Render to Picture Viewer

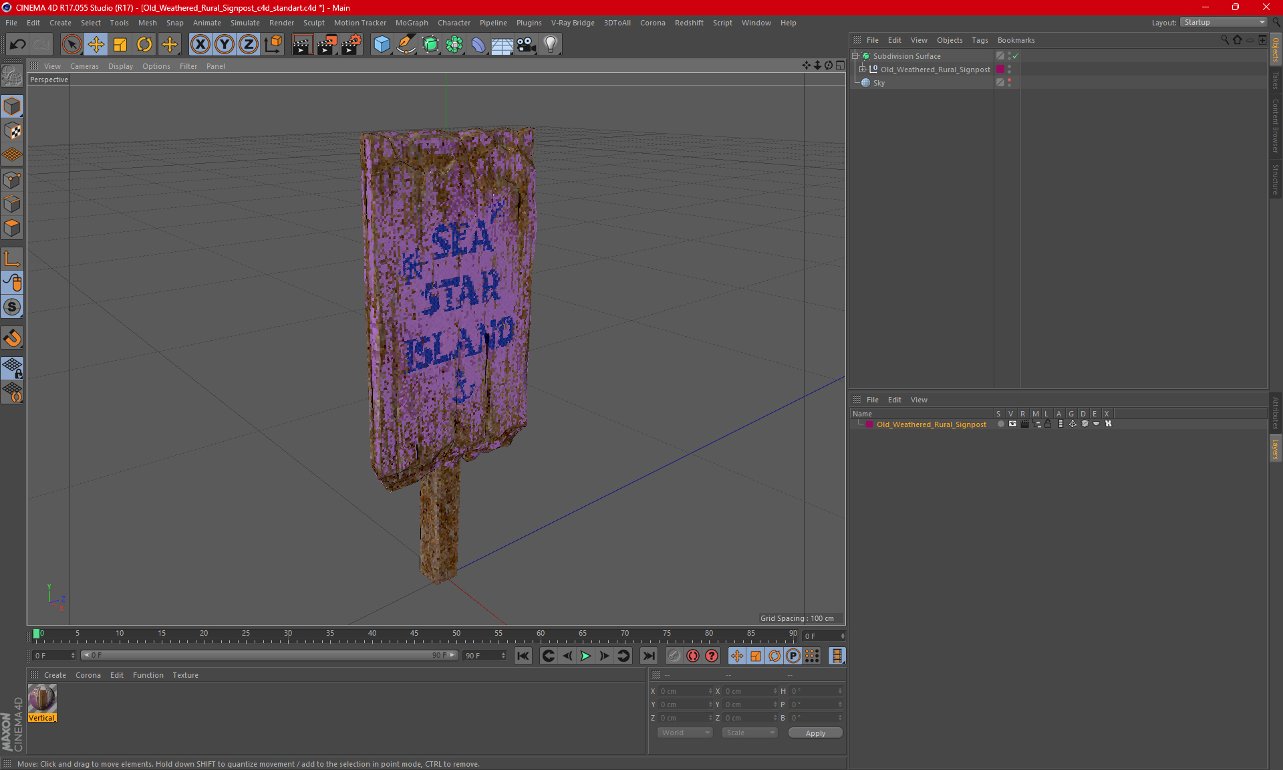pyautogui.click(x=327, y=44)
